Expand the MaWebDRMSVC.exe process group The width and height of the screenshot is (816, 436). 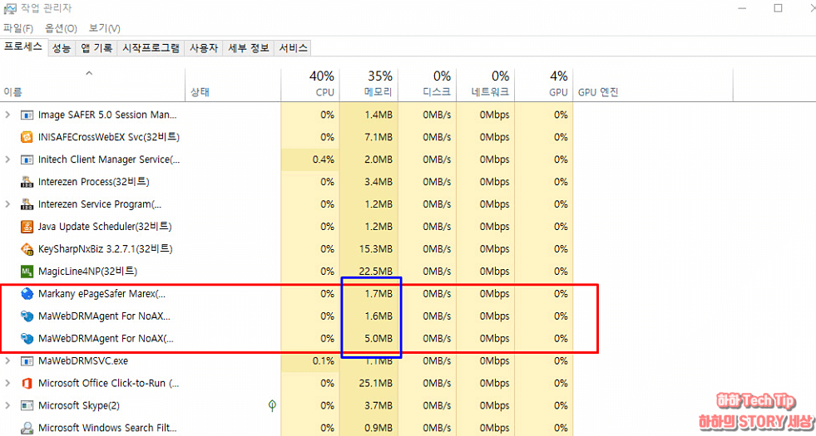pos(7,360)
